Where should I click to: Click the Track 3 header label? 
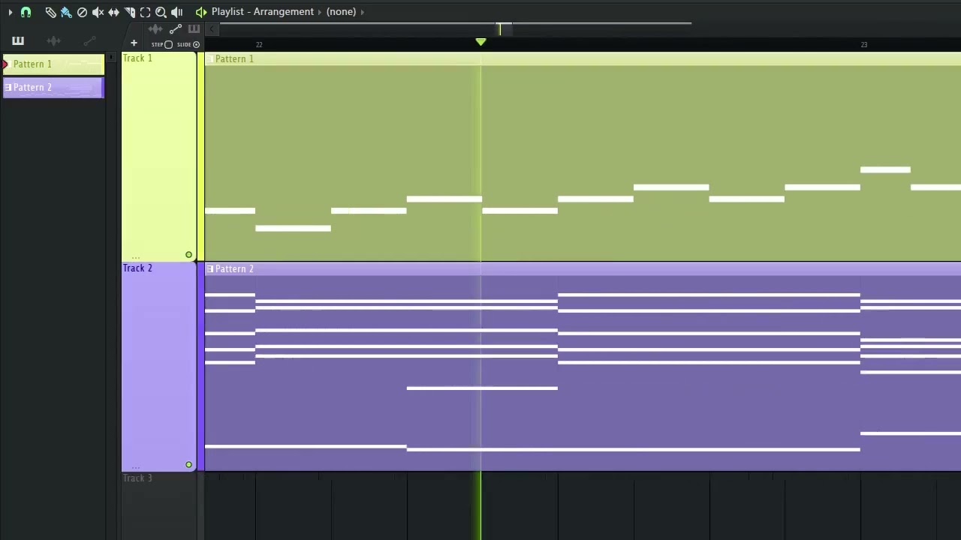point(137,478)
